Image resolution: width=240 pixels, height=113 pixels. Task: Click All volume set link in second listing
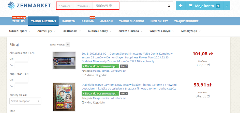tap(119, 98)
